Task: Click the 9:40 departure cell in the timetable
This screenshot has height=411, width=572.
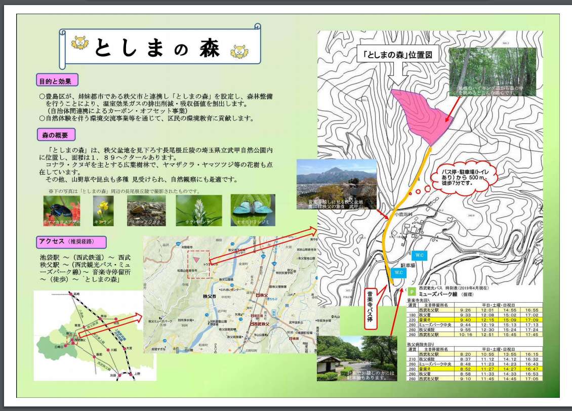Action: tap(465, 320)
